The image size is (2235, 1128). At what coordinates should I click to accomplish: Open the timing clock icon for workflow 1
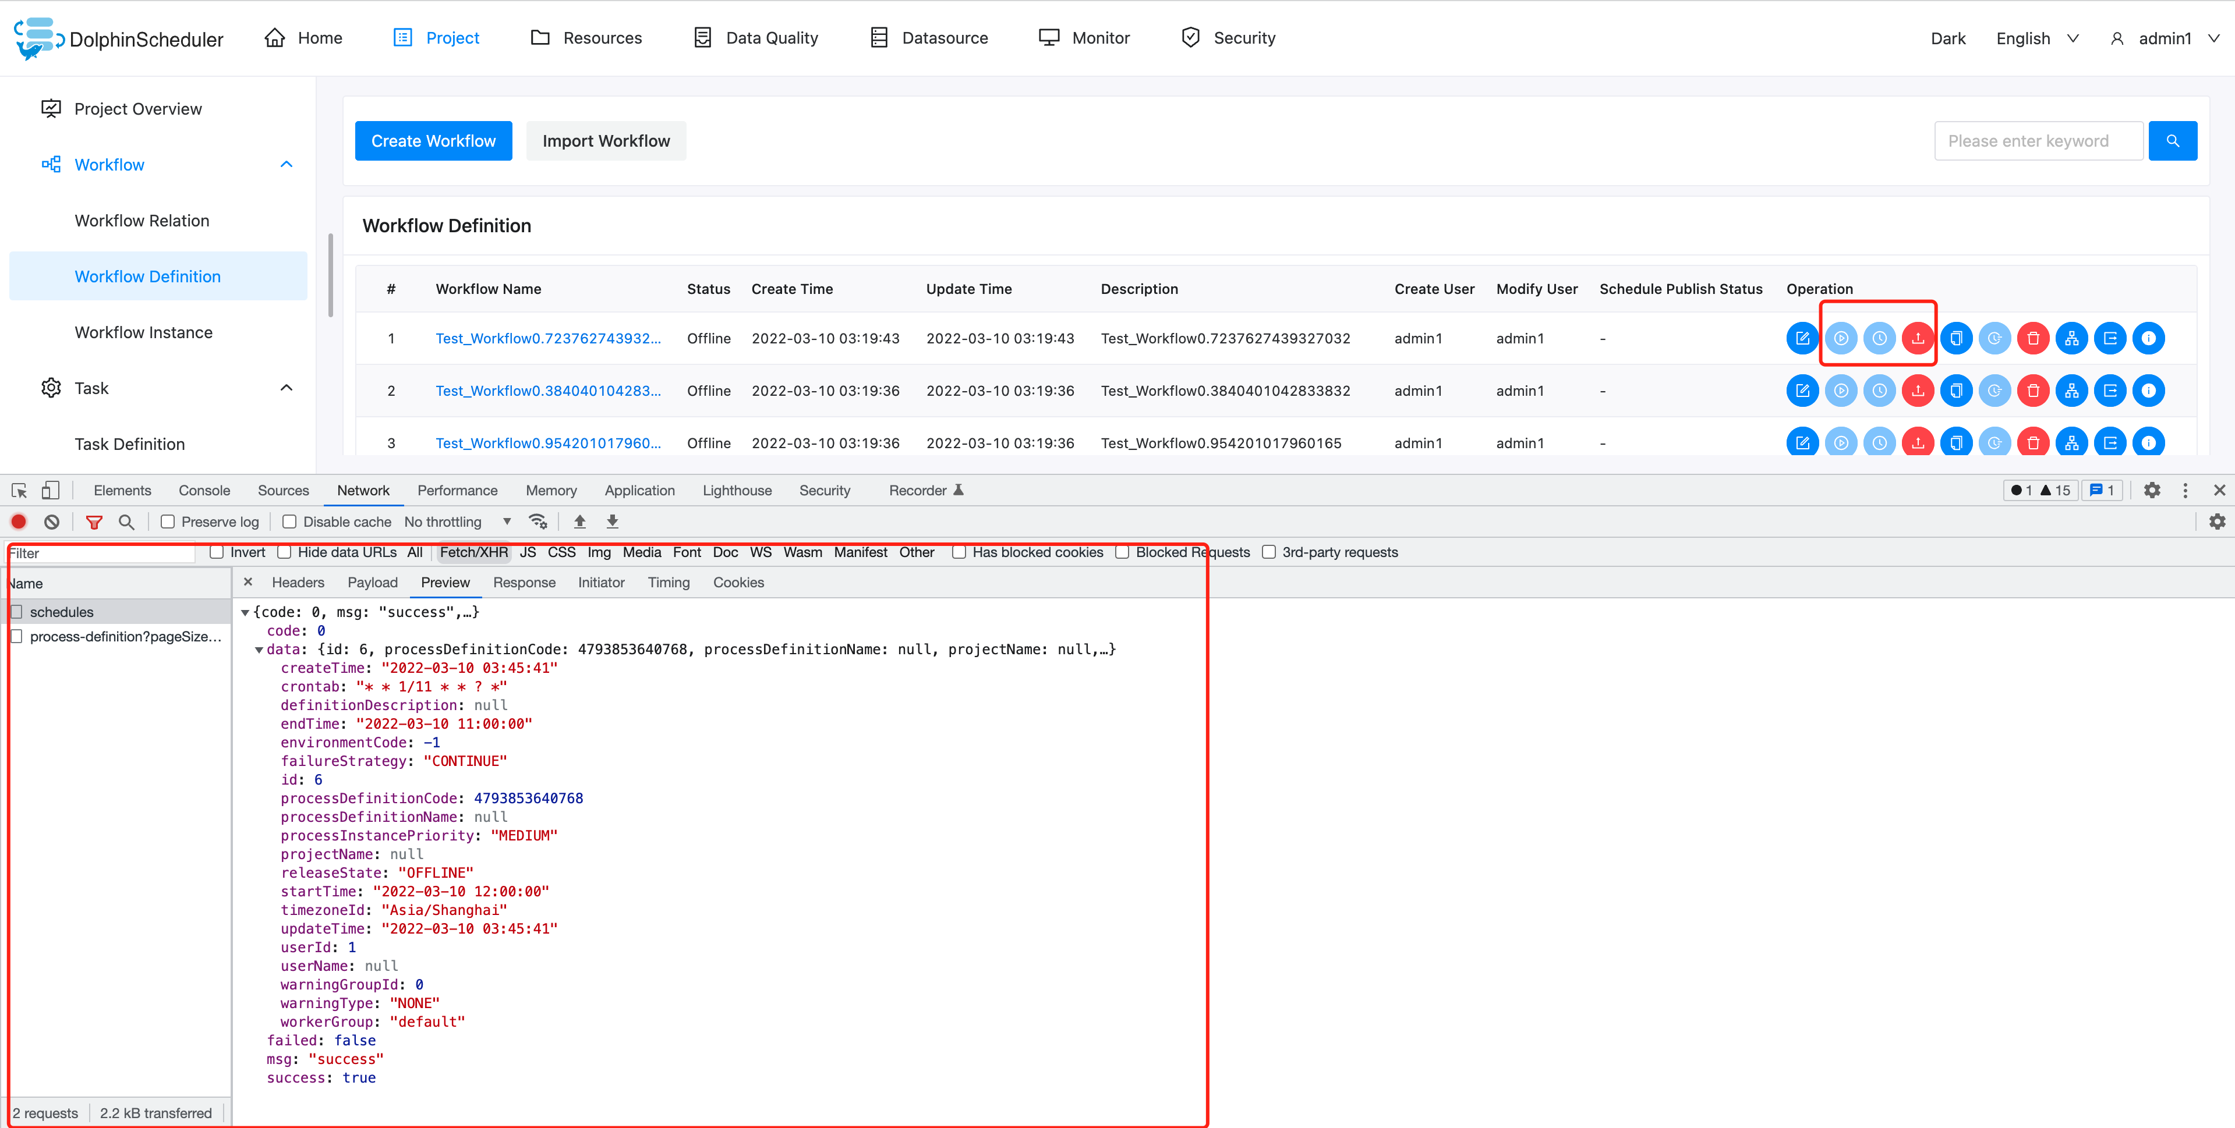click(1880, 338)
